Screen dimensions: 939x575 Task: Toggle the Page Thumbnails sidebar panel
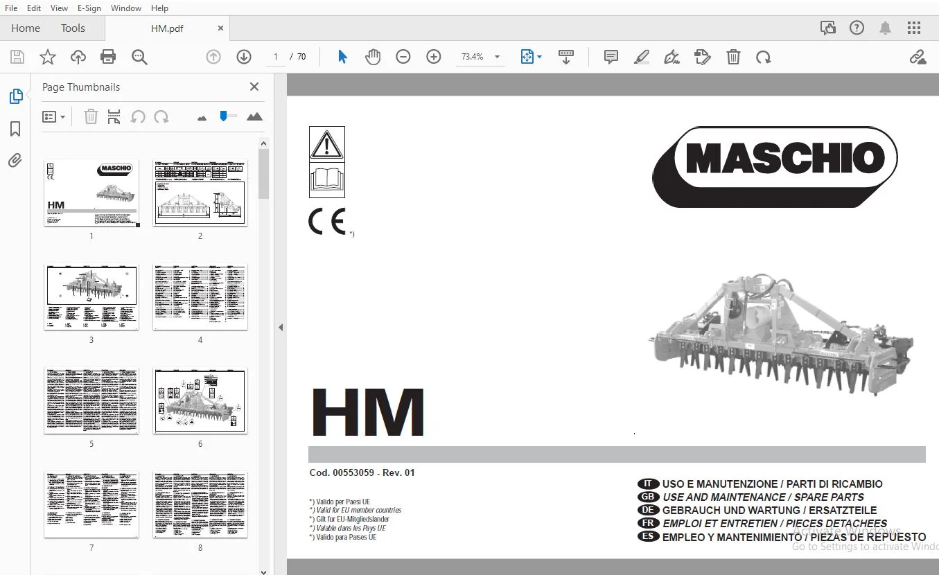pos(15,96)
